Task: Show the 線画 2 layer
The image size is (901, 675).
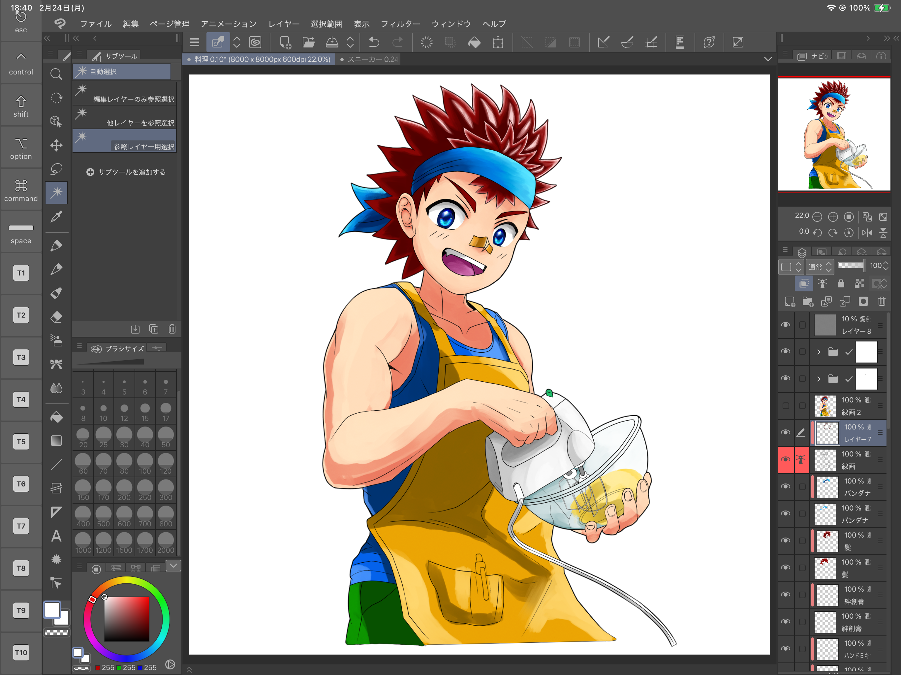Action: 785,405
